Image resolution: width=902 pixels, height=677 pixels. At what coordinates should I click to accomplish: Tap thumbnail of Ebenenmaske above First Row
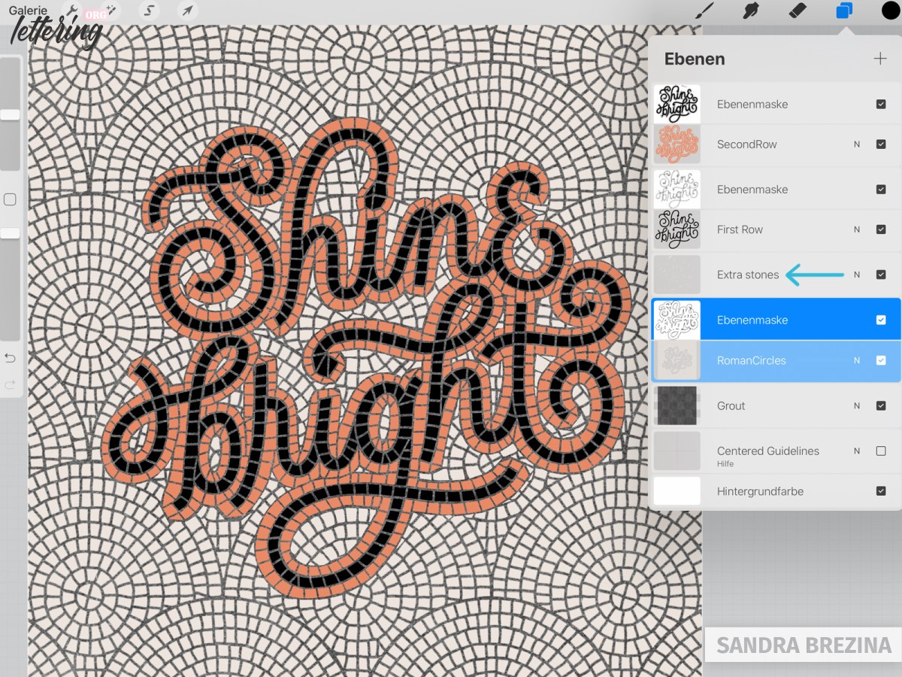click(677, 190)
